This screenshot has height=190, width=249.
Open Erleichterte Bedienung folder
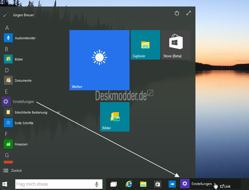point(26,112)
